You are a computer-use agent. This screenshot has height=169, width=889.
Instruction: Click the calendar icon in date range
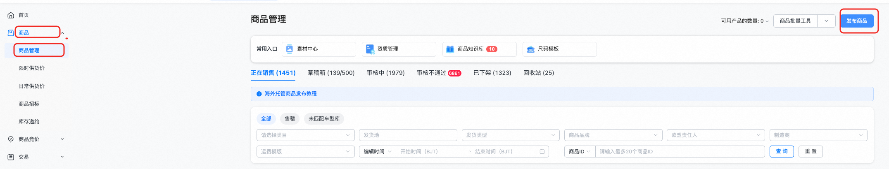pos(542,152)
